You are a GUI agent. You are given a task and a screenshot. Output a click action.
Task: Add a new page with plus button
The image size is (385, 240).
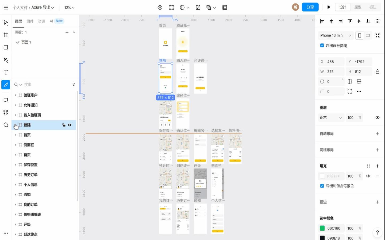click(x=67, y=32)
